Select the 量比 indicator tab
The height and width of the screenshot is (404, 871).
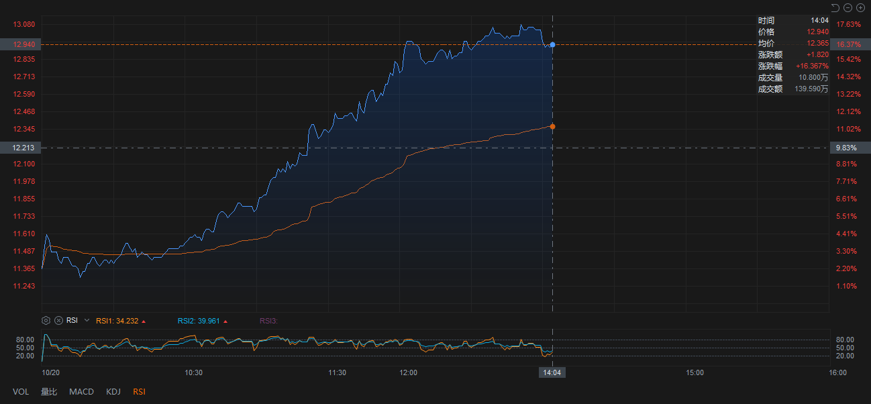pyautogui.click(x=49, y=391)
